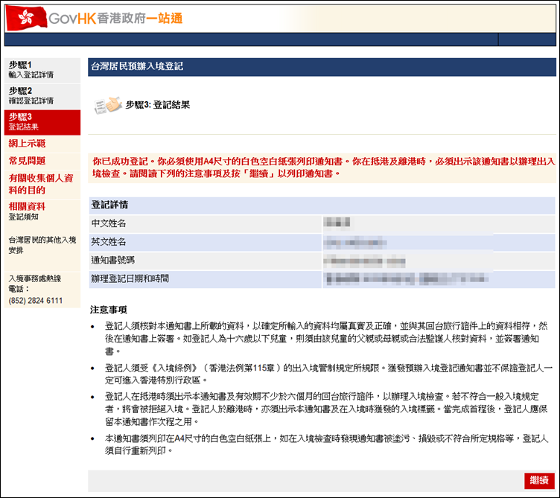Select 步驟1 輸入登記詳情 in sidebar
This screenshot has height=498, width=560.
point(42,70)
